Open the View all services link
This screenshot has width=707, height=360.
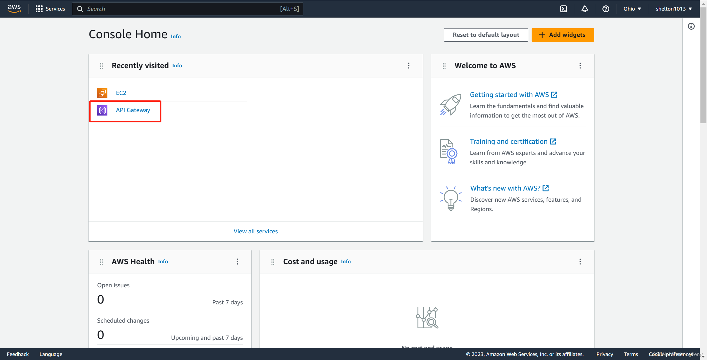255,231
